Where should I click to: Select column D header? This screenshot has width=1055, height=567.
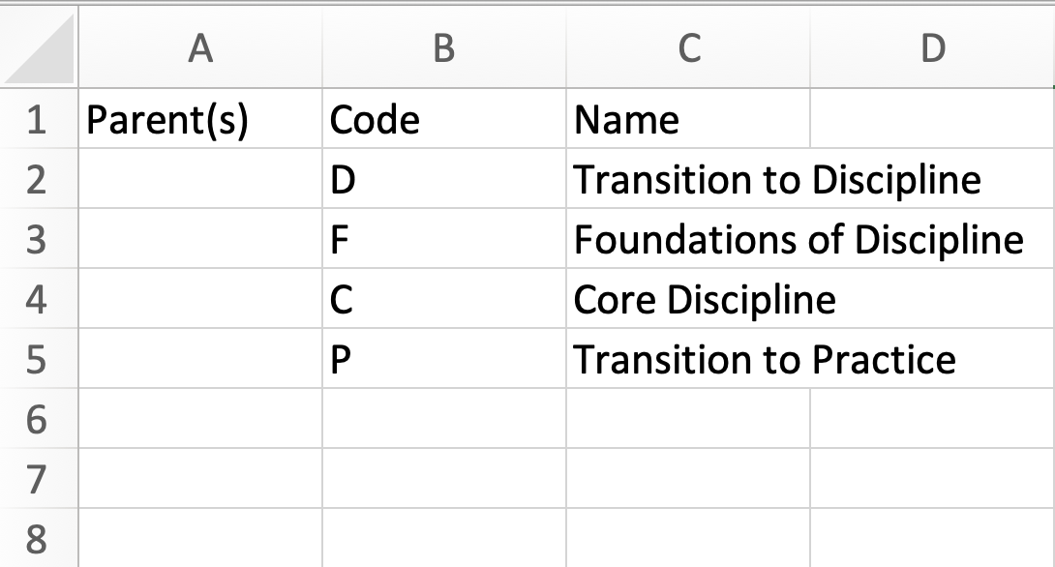tap(932, 48)
